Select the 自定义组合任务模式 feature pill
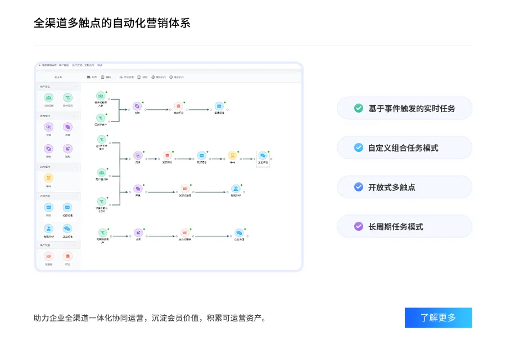Screen dimensions: 506x340 point(405,147)
